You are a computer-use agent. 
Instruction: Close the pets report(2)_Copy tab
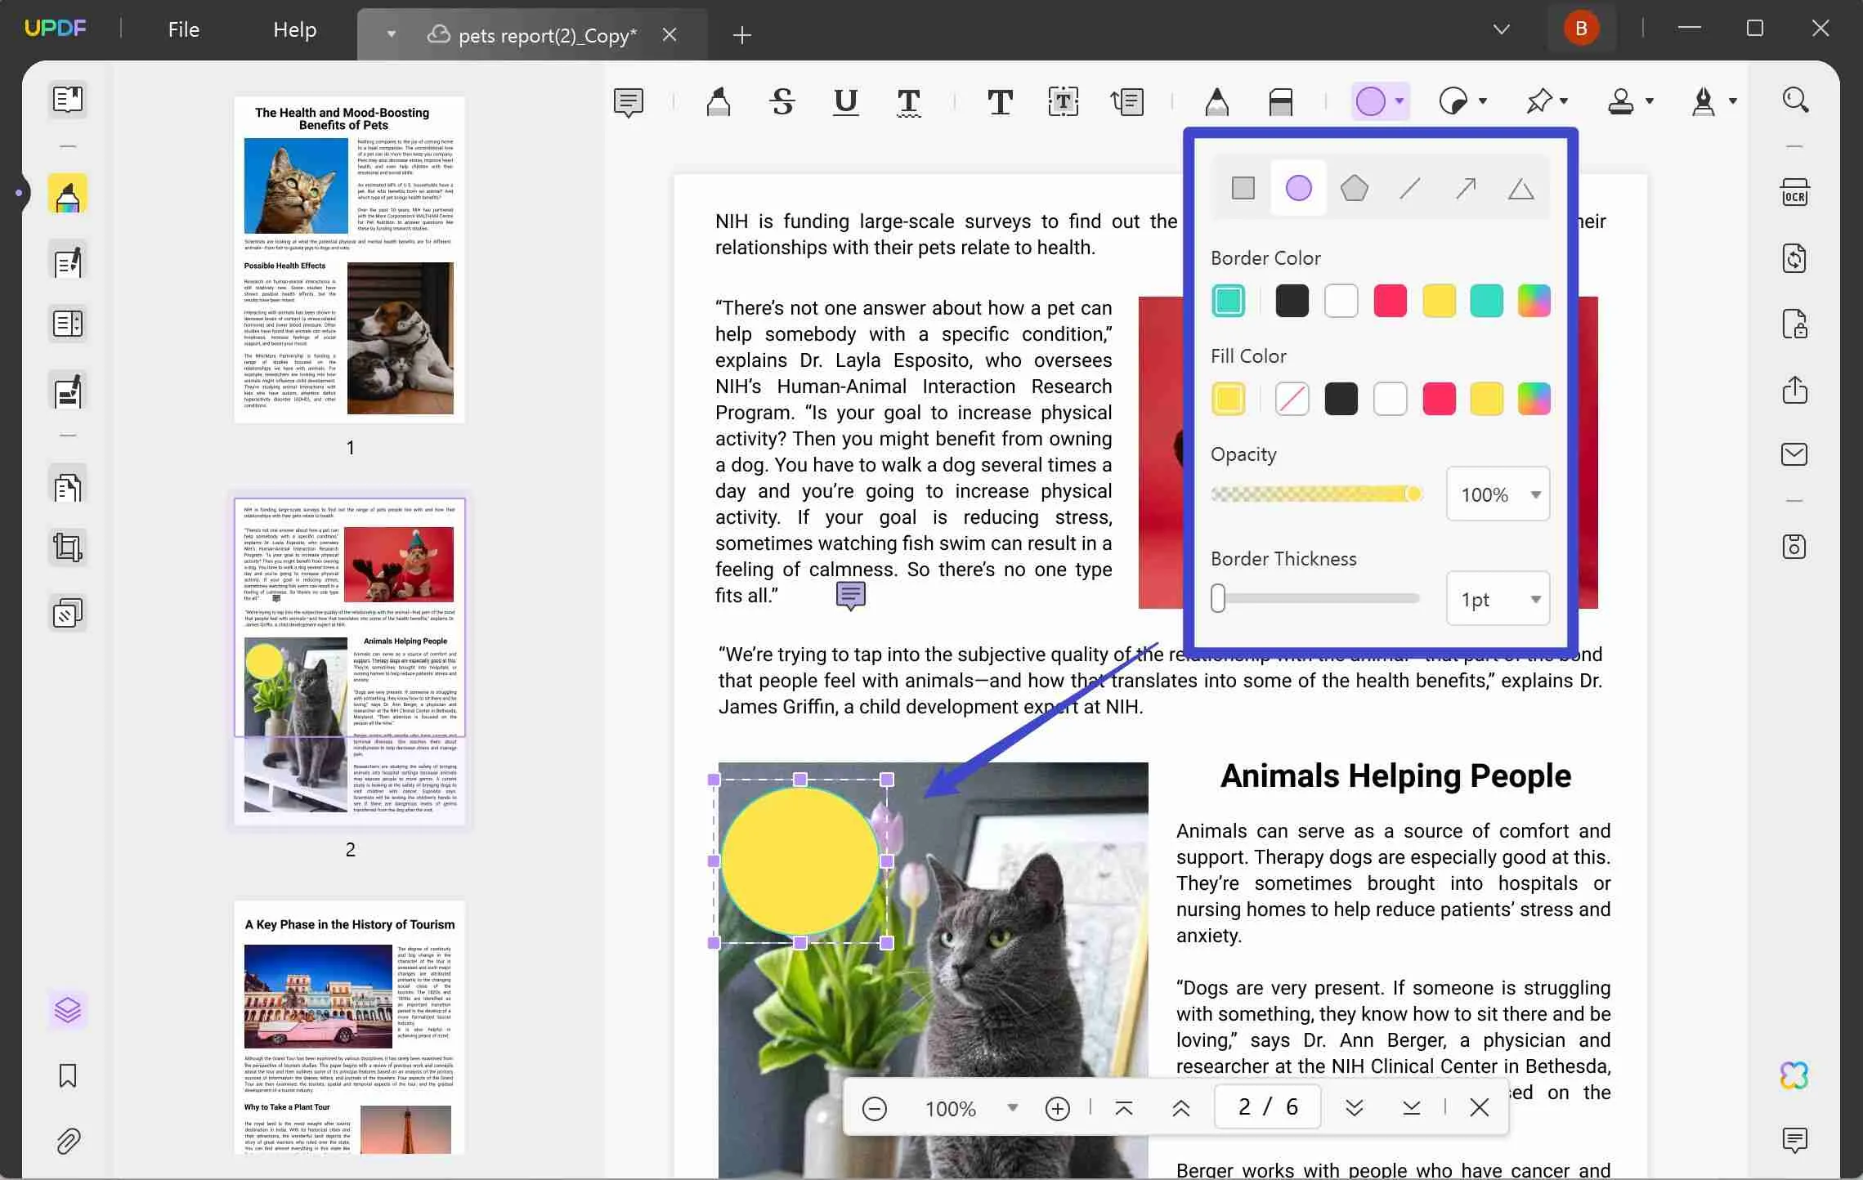[x=670, y=34]
